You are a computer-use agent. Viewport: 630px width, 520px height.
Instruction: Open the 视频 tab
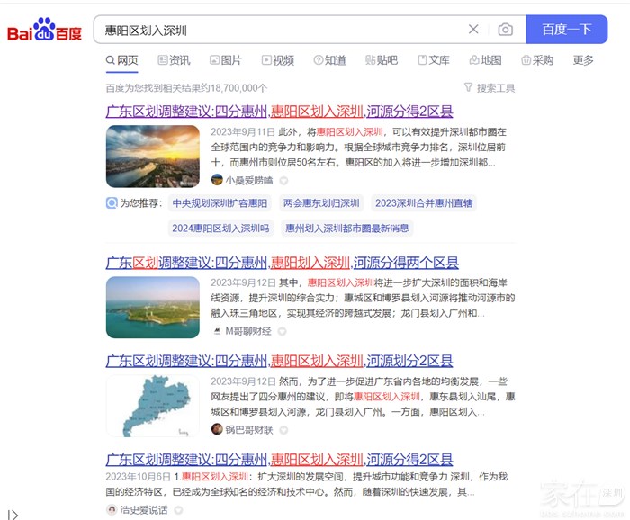278,60
